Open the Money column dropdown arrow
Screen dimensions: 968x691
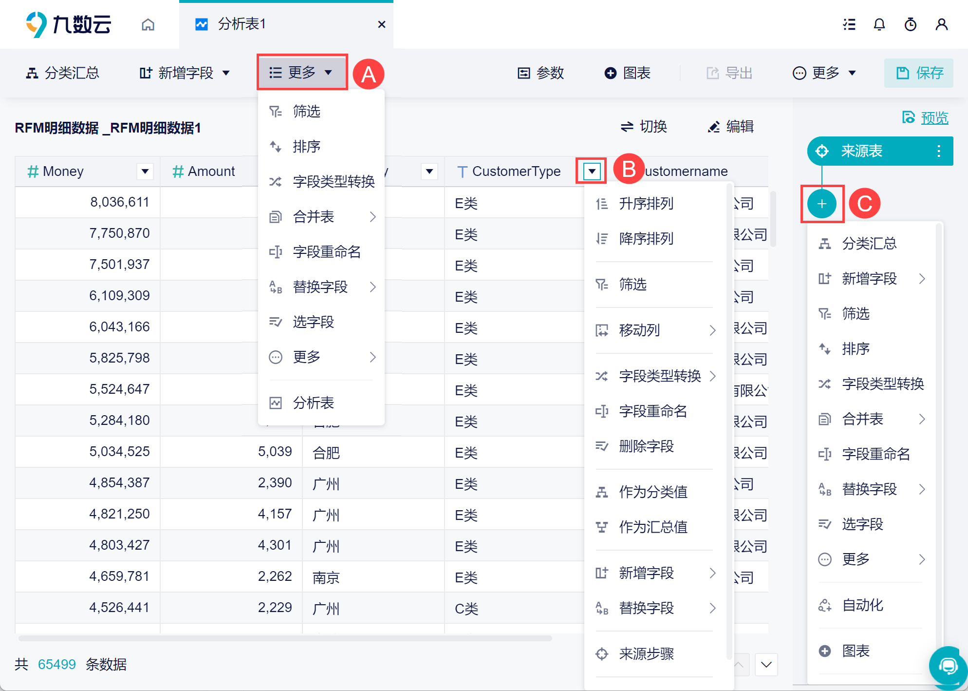145,171
